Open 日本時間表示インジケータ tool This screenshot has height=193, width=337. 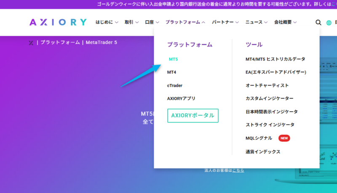click(x=272, y=112)
